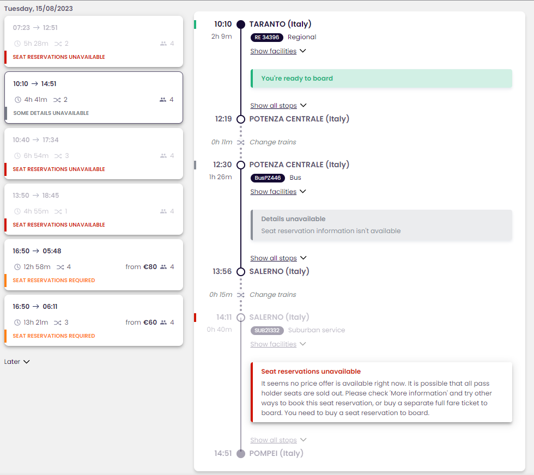
Task: Select the 16:50 to 06:11 journey card
Action: pos(94,320)
